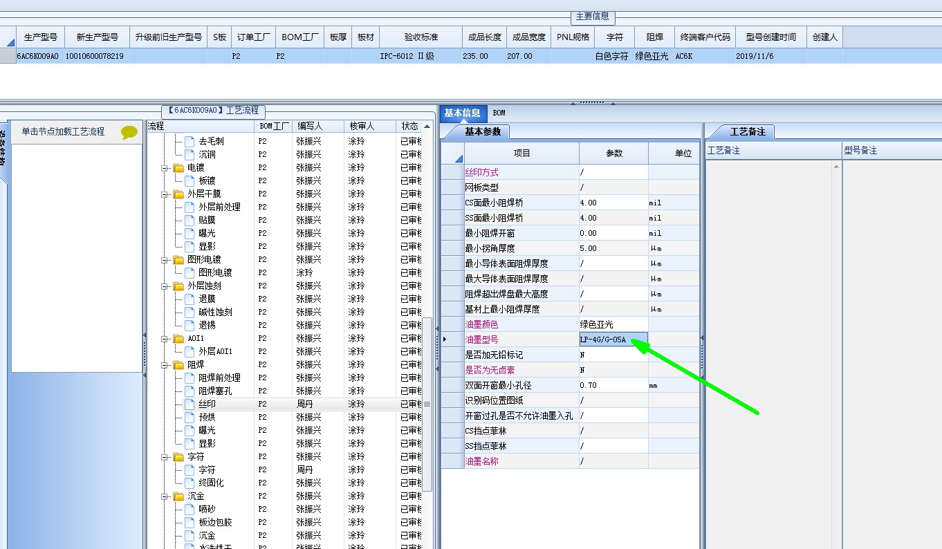Click the folder icon of 阻焊
Viewport: 942px width, 549px height.
coord(178,364)
